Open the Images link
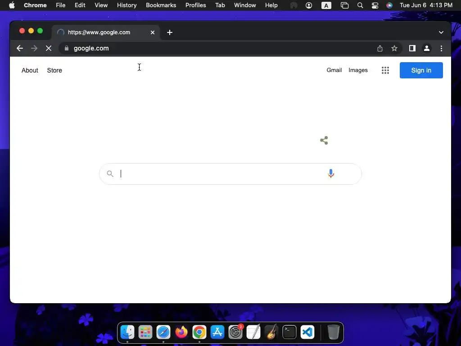This screenshot has height=346, width=461. (358, 70)
